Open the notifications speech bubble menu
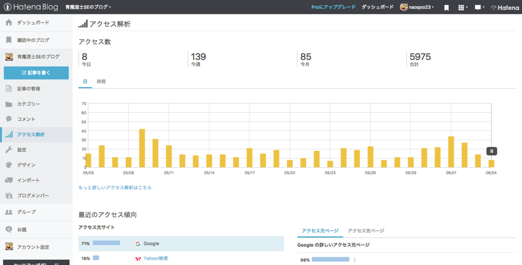Viewport: 522px width, 265px height. [x=479, y=7]
